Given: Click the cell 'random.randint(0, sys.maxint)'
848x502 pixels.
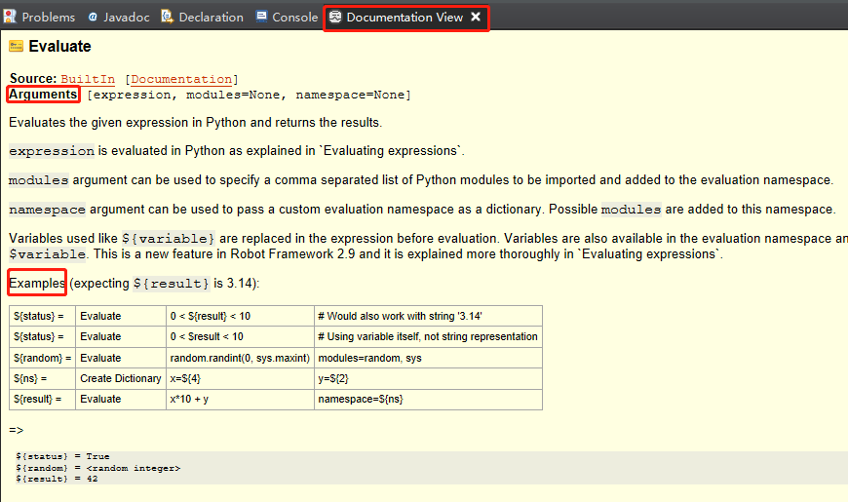Looking at the screenshot, I should (x=240, y=358).
